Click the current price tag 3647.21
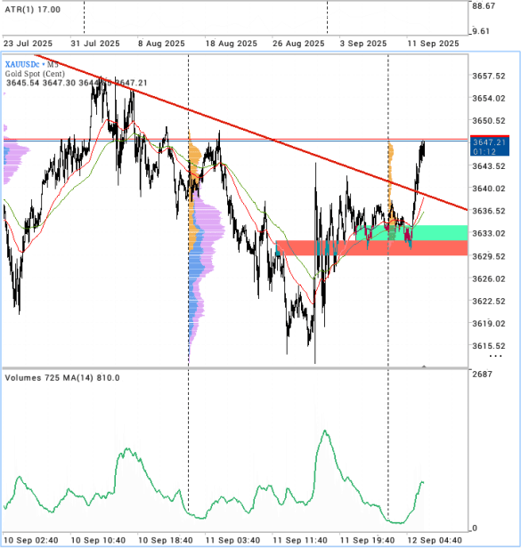The height and width of the screenshot is (556, 521). tap(490, 146)
